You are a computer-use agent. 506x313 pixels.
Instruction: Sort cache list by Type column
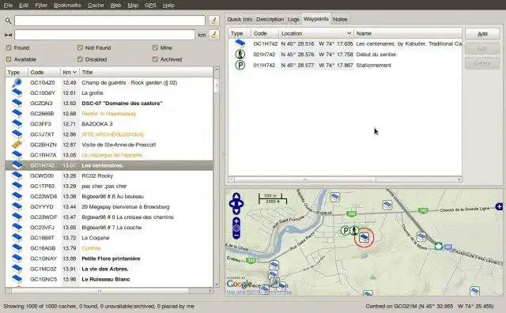(x=17, y=72)
